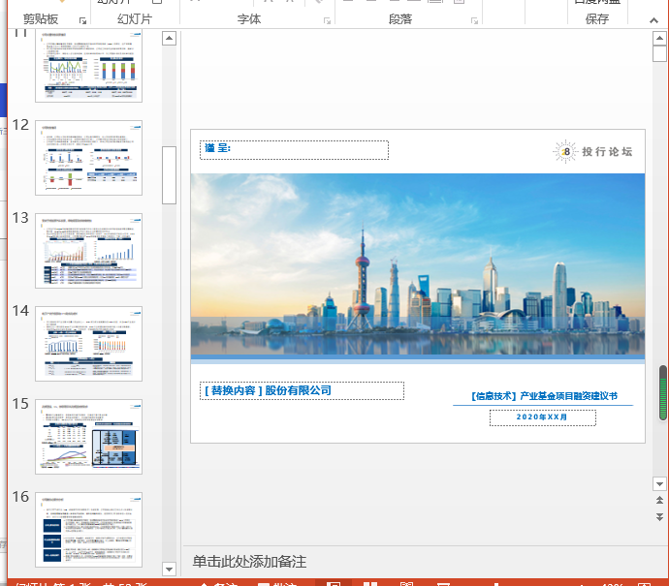Select the slide 13 thumbnail

(89, 251)
